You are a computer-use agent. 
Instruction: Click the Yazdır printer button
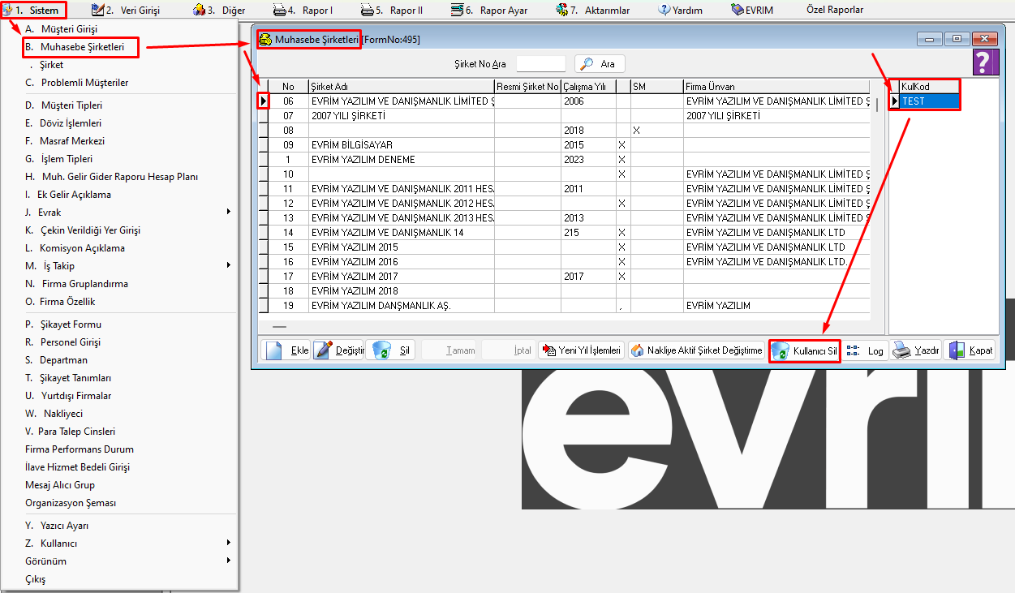916,350
